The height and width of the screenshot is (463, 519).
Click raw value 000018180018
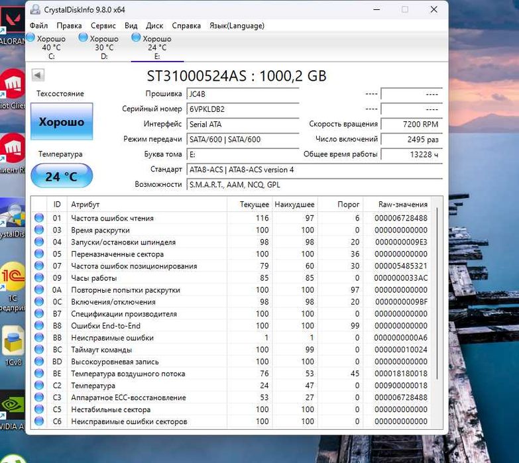pos(401,374)
